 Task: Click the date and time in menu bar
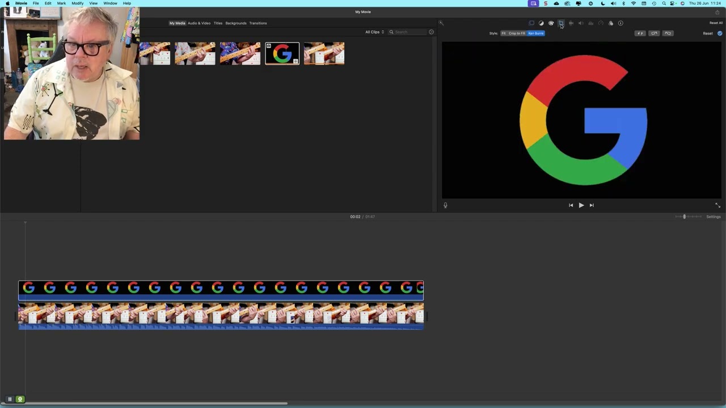[x=705, y=3]
